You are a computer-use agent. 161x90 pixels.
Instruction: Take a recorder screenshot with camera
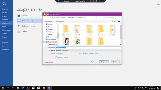pyautogui.click(x=96, y=1)
